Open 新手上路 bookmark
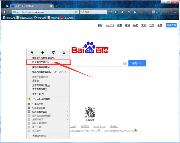 coord(40,18)
